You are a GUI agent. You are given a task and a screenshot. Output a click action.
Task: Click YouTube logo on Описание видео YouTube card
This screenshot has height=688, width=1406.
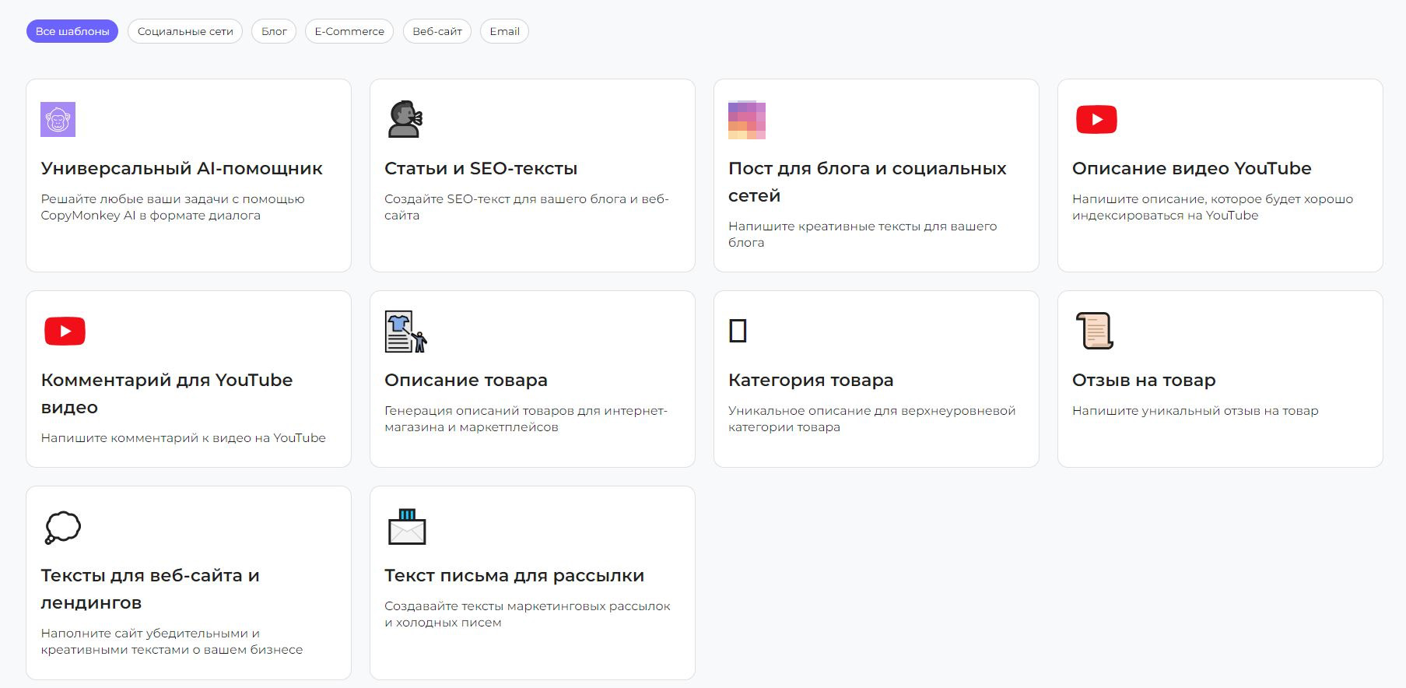click(x=1096, y=120)
